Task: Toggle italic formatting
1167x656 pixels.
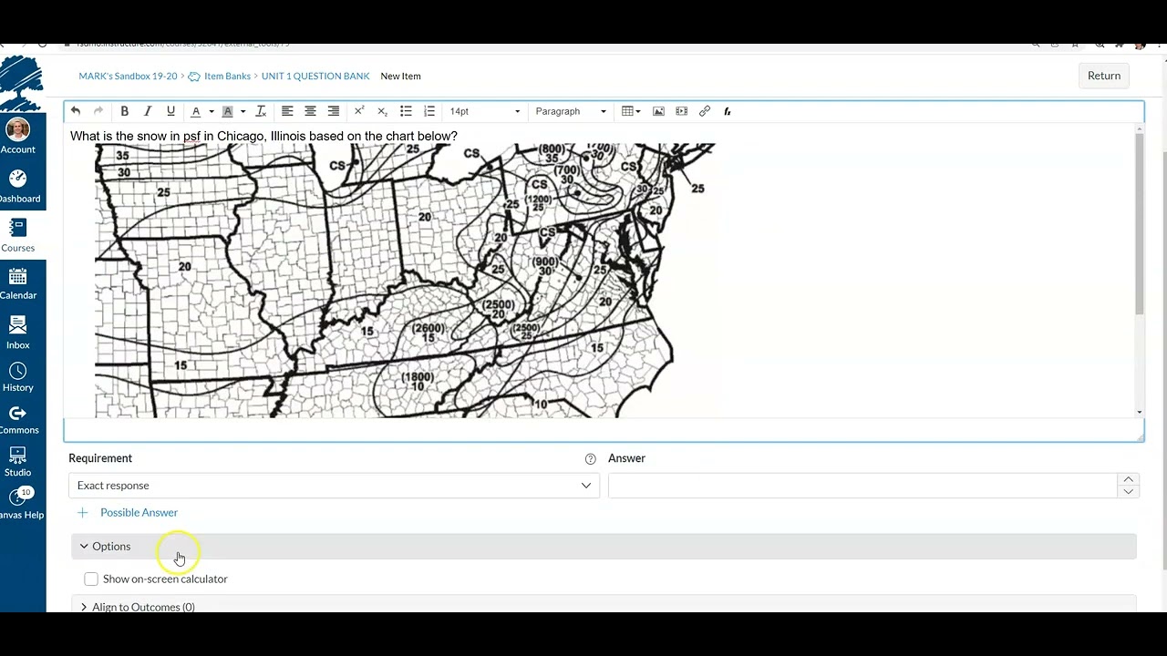Action: 148,111
